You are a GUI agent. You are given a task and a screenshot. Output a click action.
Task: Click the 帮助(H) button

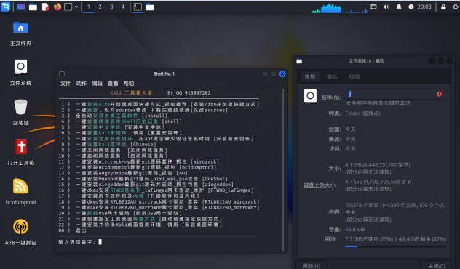coord(311,265)
